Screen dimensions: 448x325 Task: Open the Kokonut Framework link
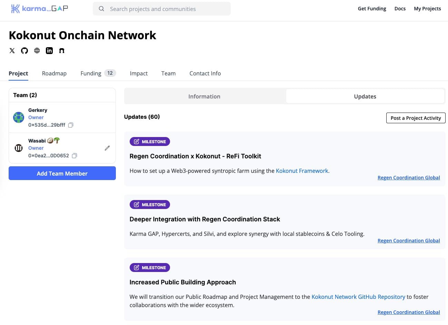click(302, 171)
